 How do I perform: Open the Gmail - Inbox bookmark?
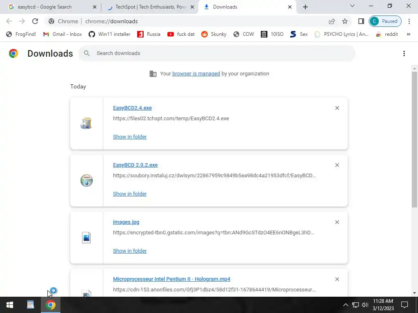point(62,34)
